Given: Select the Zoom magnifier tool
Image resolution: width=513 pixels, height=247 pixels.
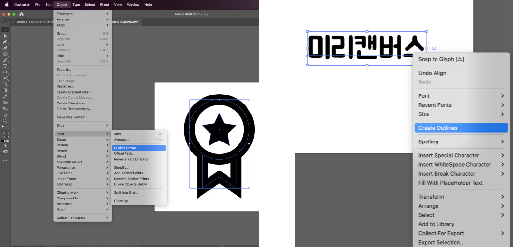Looking at the screenshot, I should click(x=5, y=121).
